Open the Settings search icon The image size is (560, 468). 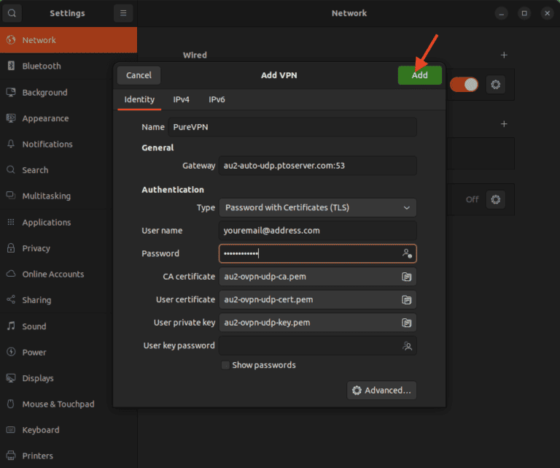(12, 13)
